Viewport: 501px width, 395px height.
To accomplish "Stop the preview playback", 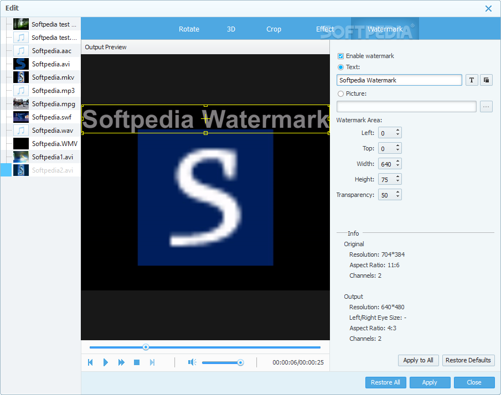I will [137, 362].
